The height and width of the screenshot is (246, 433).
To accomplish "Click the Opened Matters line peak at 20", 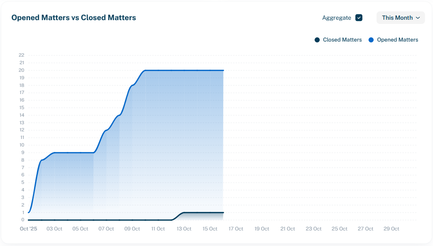I will coord(185,70).
